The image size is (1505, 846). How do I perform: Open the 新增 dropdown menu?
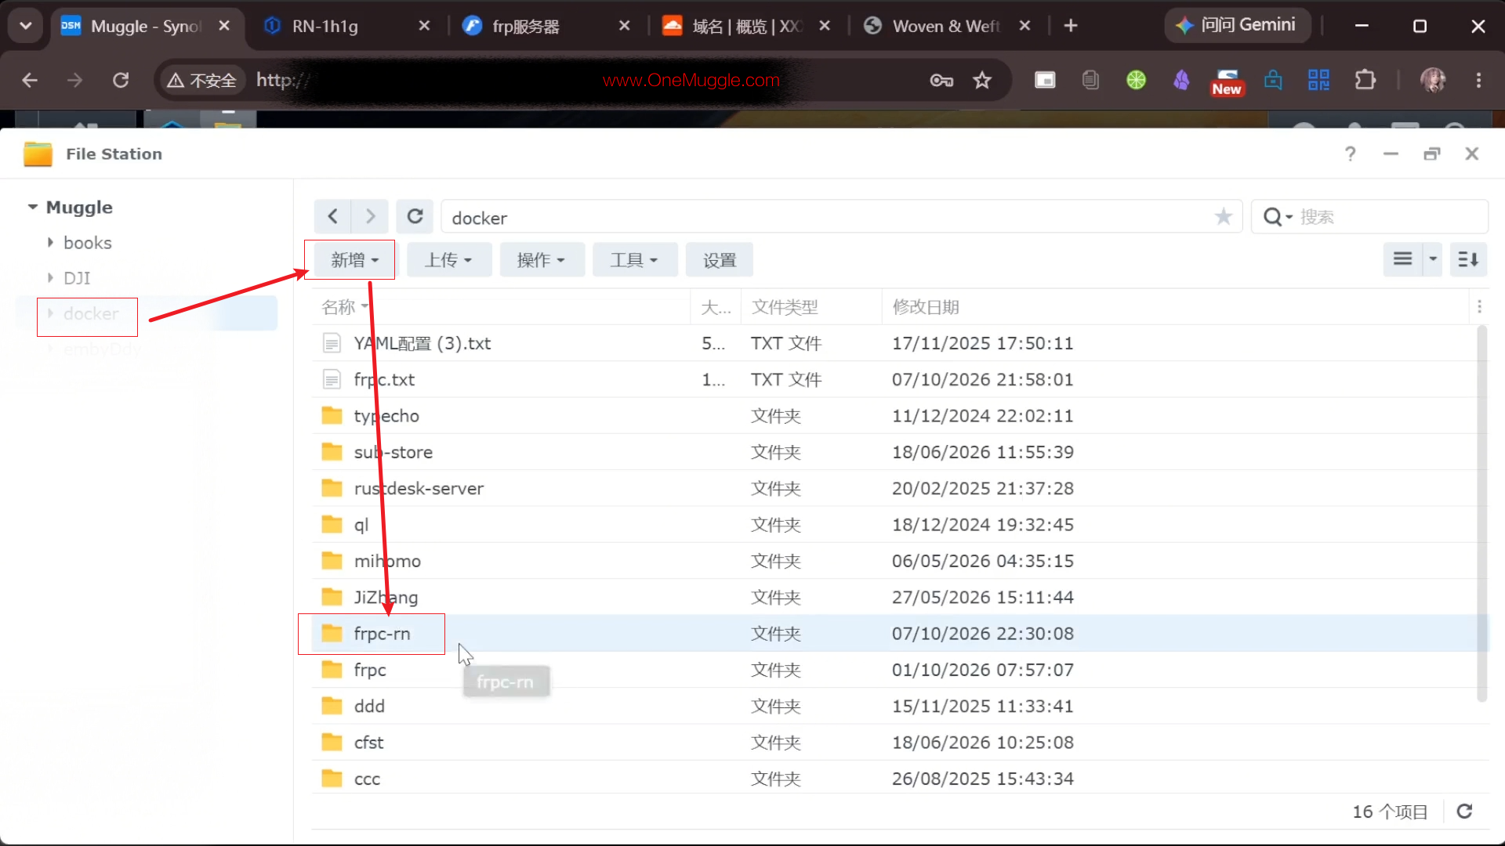click(354, 260)
